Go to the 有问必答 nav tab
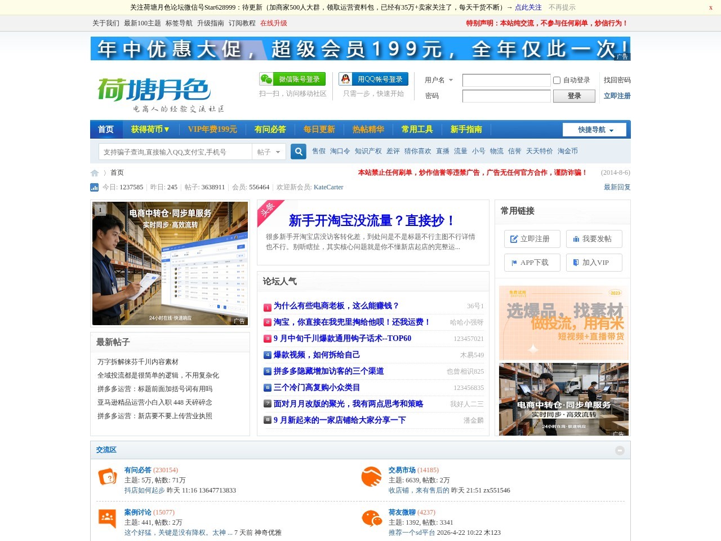721x541 pixels. click(270, 130)
